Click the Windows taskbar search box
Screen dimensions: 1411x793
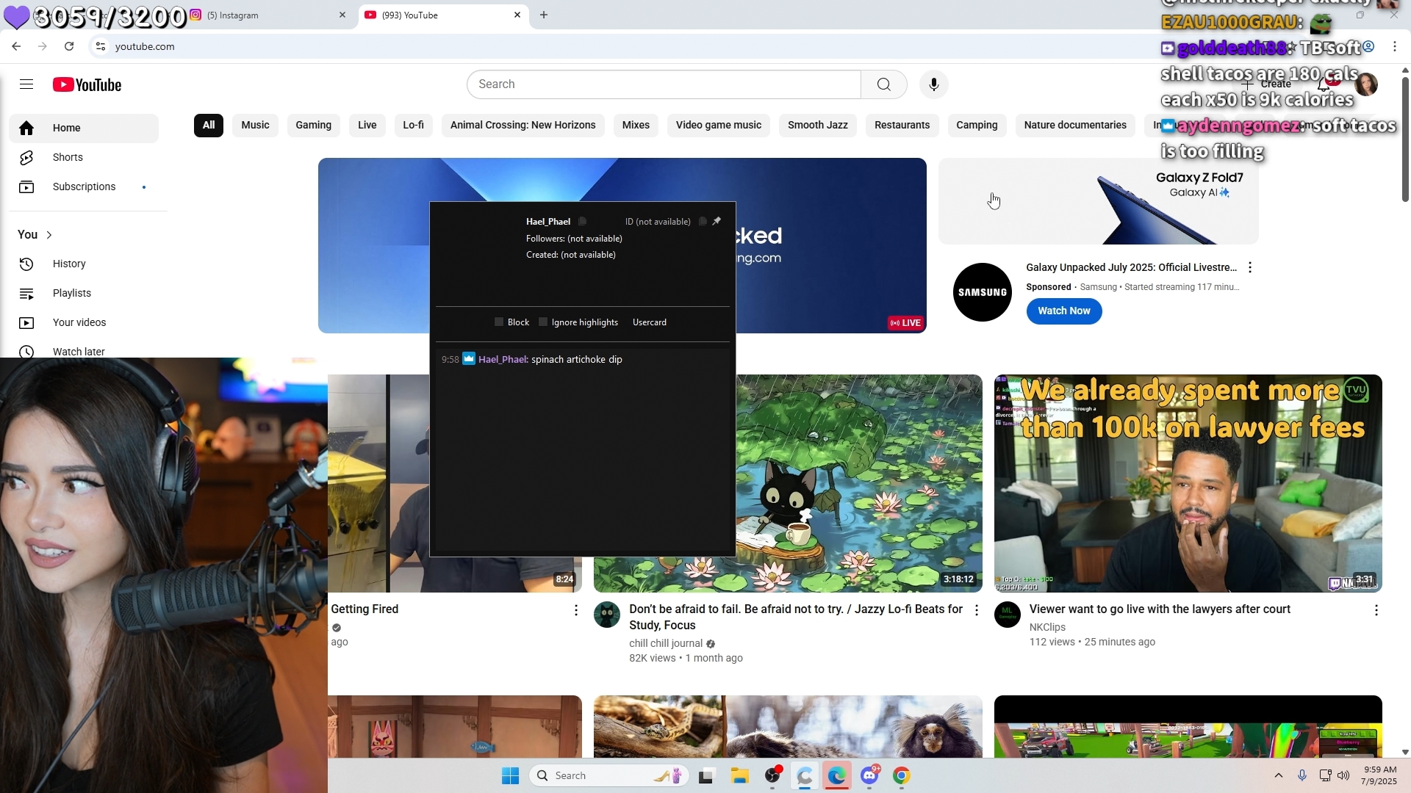point(608,775)
